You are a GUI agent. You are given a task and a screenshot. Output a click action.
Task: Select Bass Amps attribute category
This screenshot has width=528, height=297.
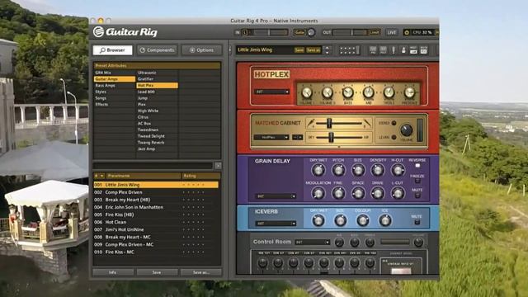(x=115, y=86)
